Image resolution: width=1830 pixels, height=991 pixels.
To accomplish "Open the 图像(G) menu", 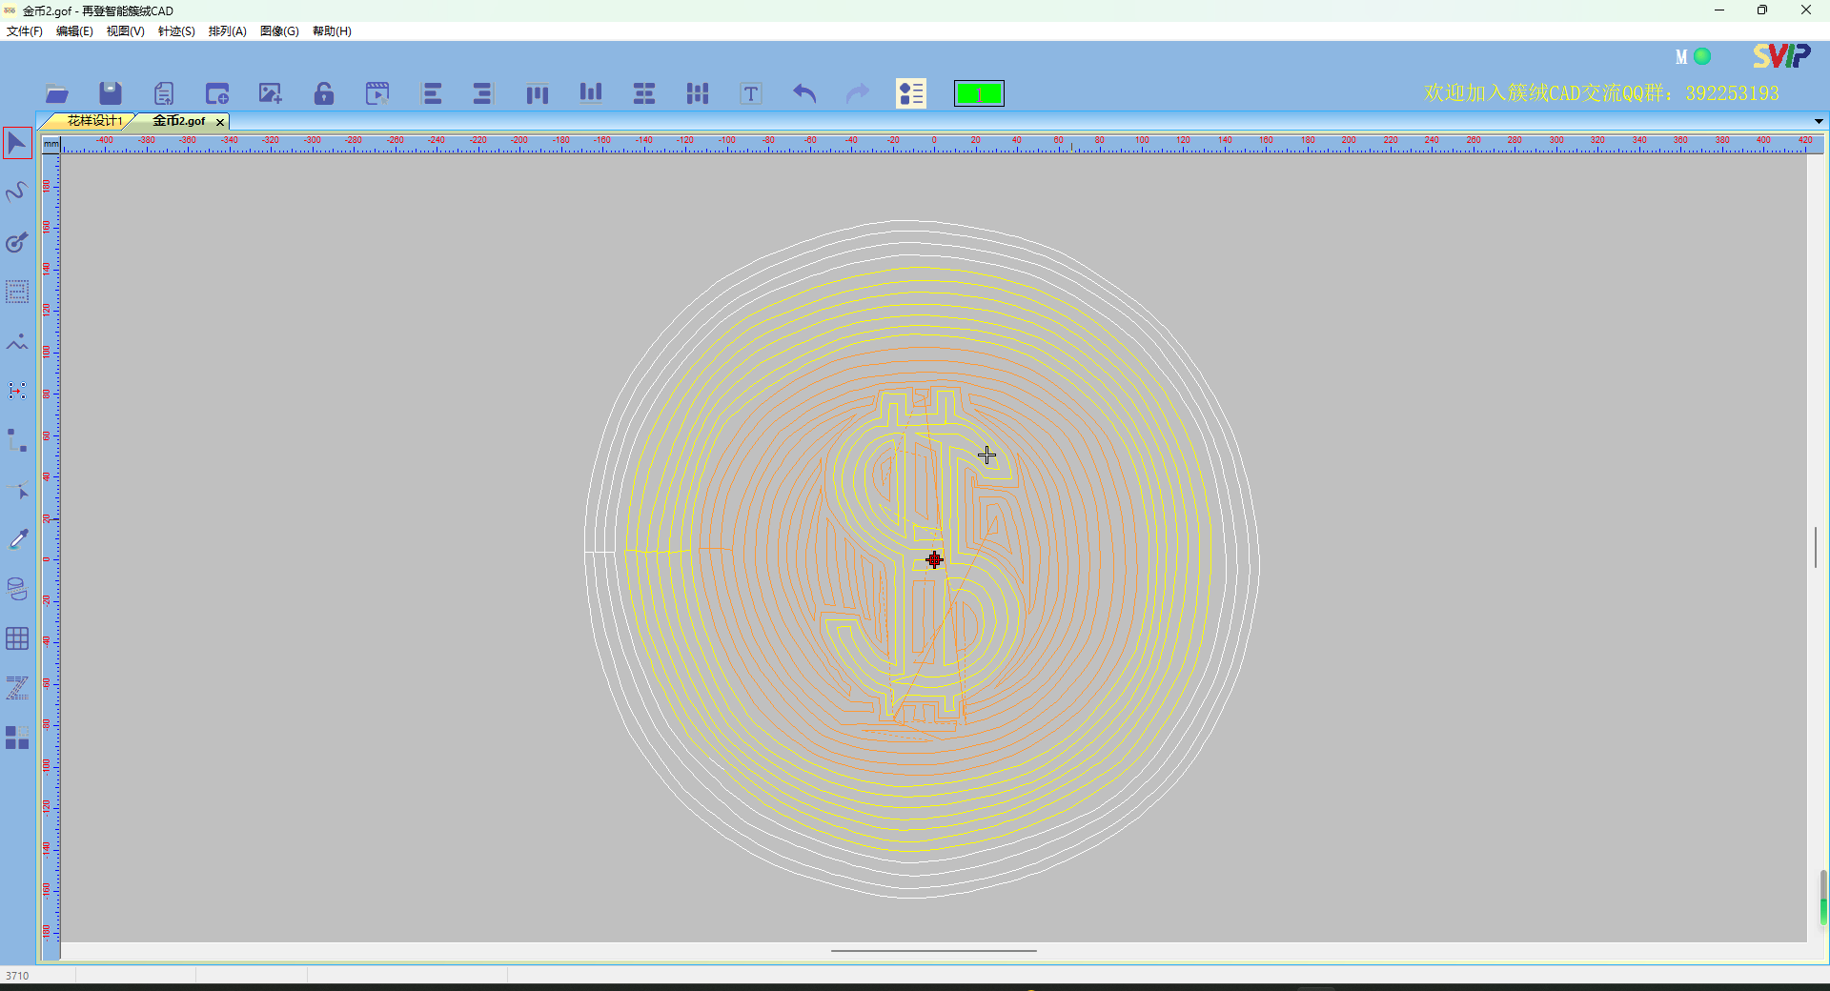I will click(279, 31).
